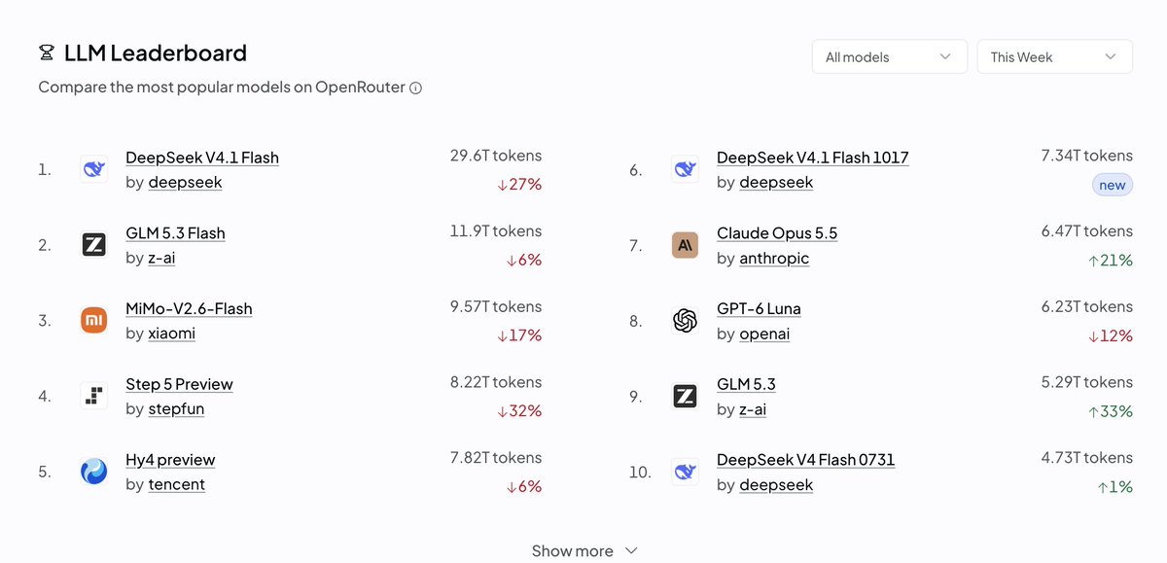Open the All models dropdown
The width and height of the screenshot is (1167, 563).
pos(889,56)
